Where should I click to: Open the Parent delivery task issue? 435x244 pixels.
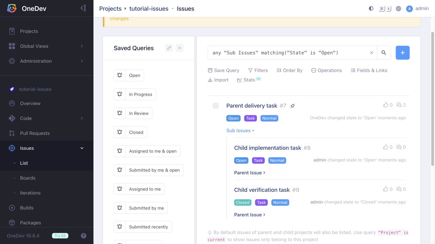click(x=252, y=106)
